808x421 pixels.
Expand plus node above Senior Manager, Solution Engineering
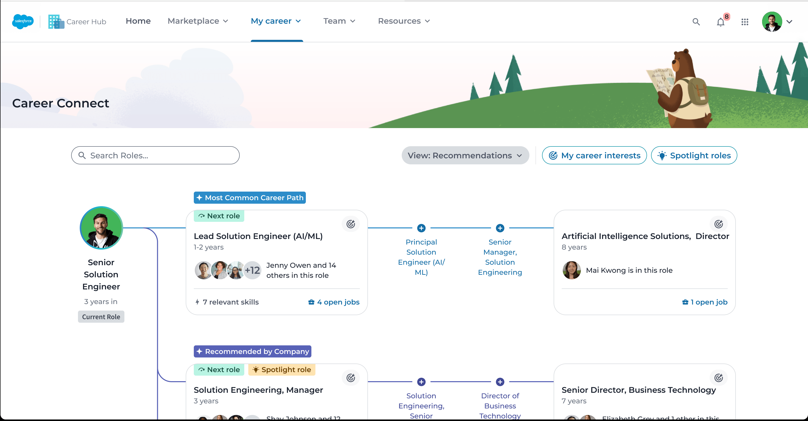[500, 228]
